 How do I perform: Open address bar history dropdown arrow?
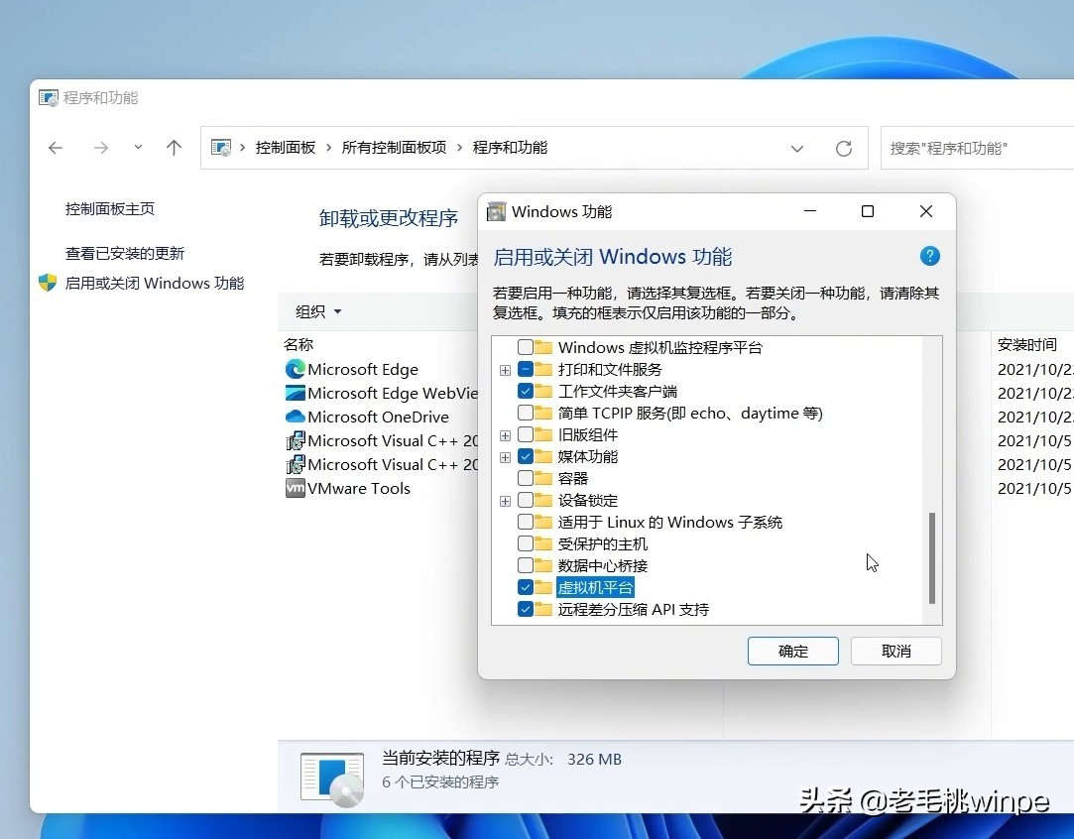tap(797, 148)
